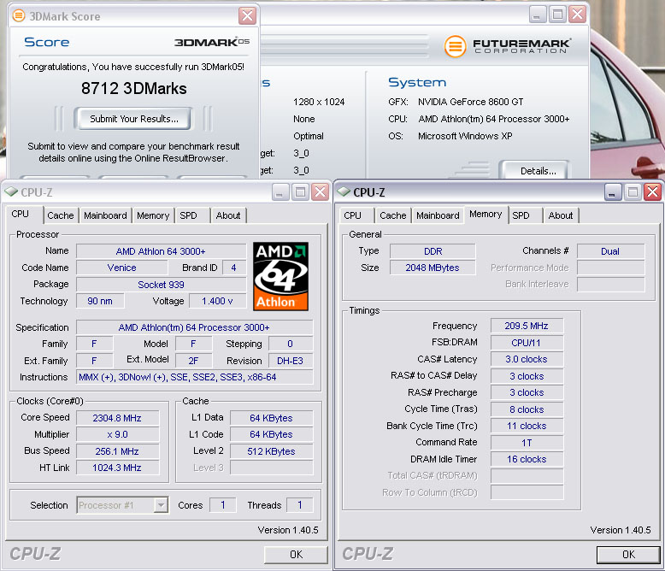The height and width of the screenshot is (571, 665).
Task: Open Mainboard tab in right CPU-Z
Action: coord(438,215)
